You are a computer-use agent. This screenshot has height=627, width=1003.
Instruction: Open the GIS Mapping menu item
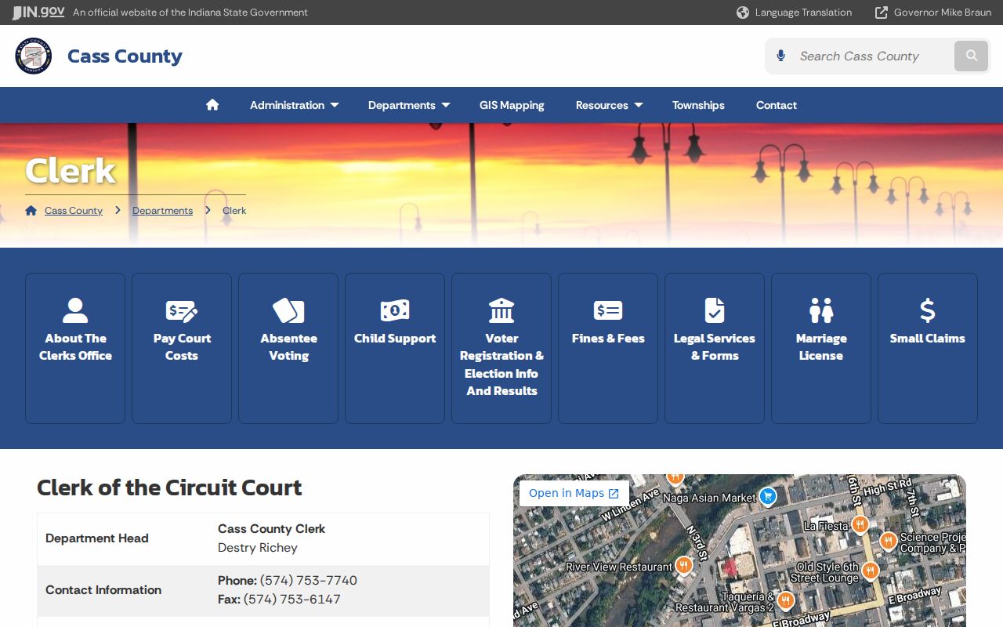[512, 105]
